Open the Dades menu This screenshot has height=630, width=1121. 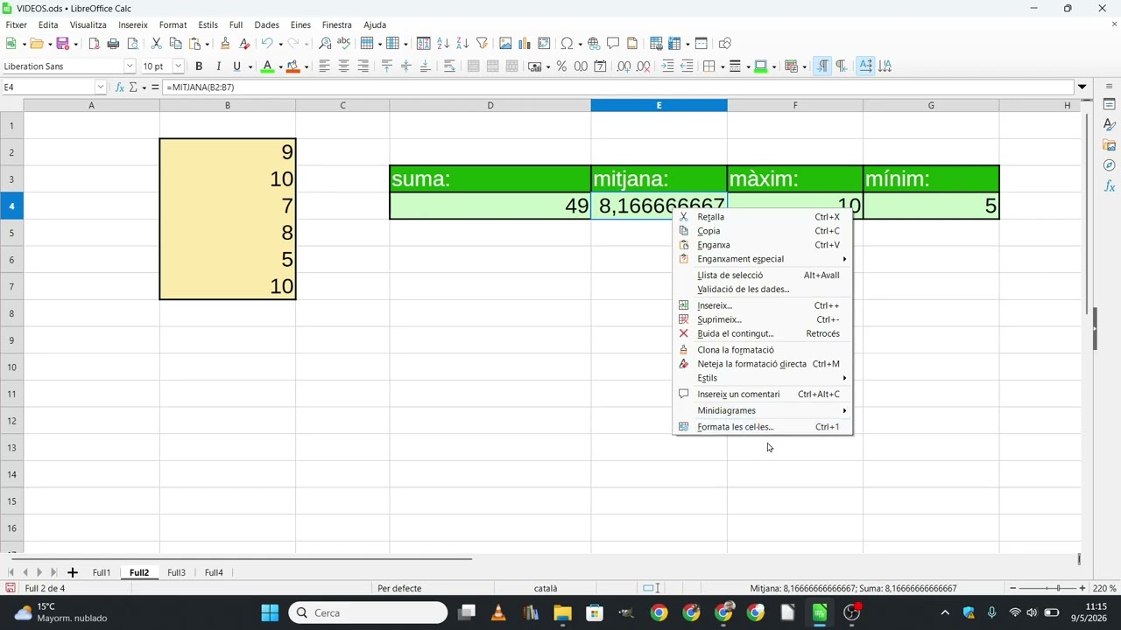(266, 24)
